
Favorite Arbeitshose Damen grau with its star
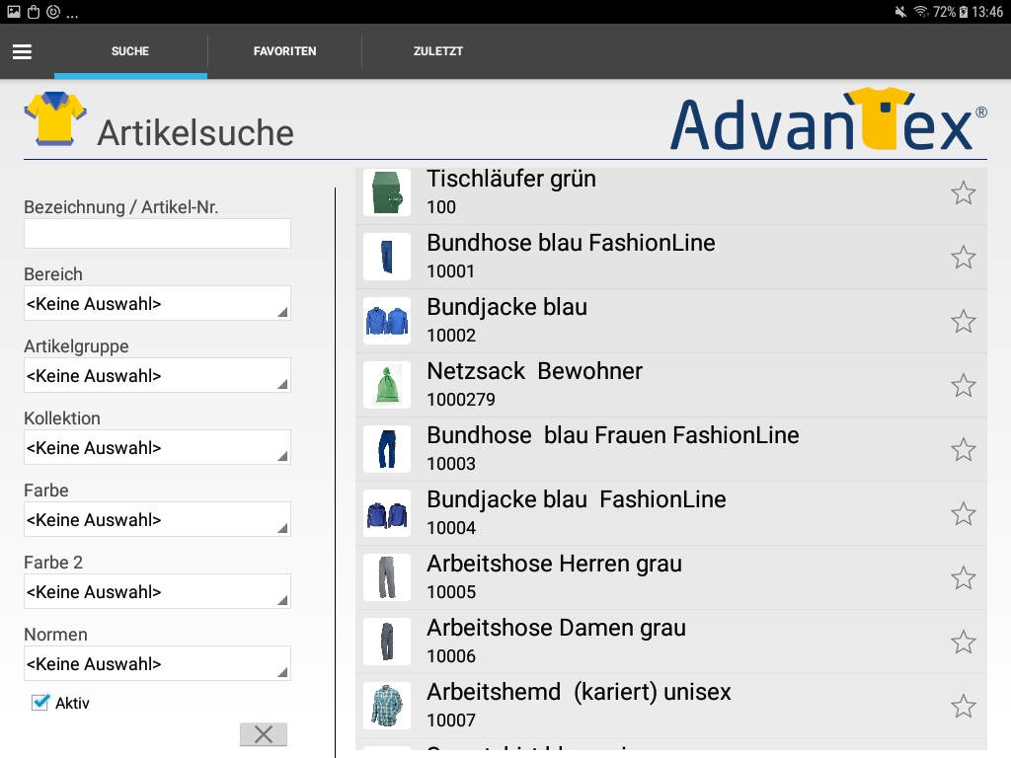coord(964,642)
